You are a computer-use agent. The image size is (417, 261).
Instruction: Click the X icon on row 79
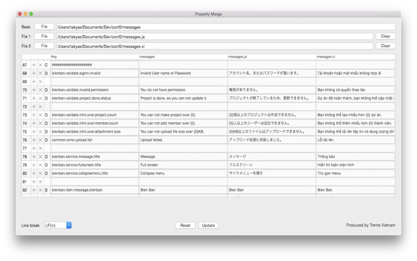(41, 165)
